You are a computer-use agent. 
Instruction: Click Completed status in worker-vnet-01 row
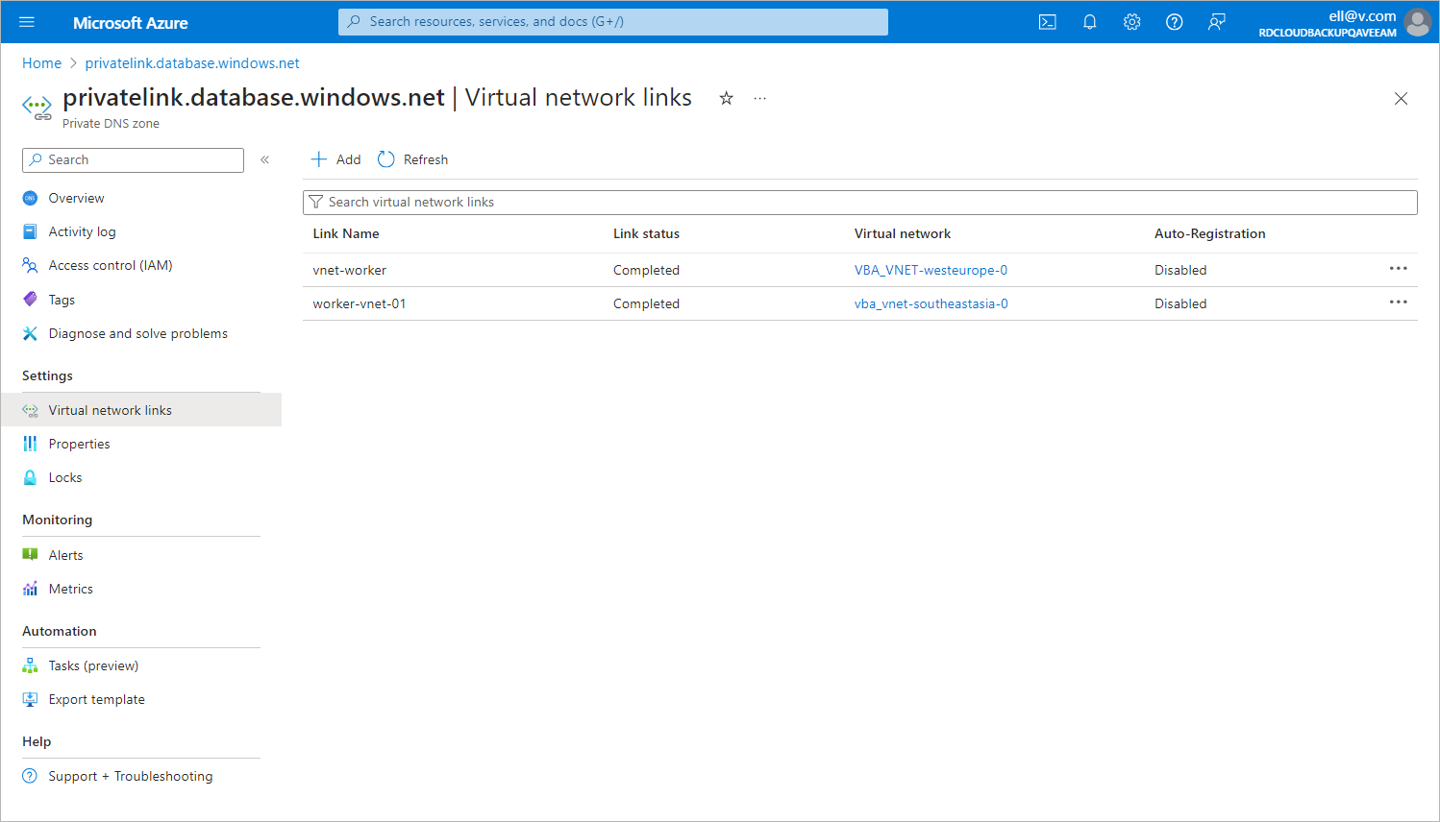tap(646, 303)
